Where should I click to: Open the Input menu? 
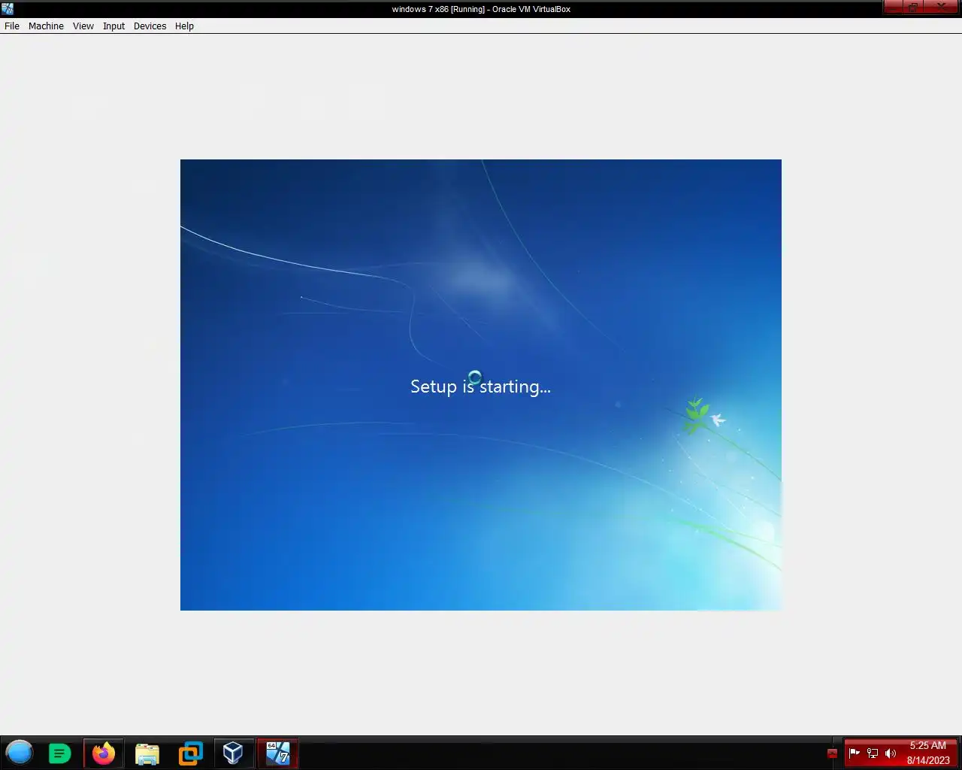[x=113, y=26]
